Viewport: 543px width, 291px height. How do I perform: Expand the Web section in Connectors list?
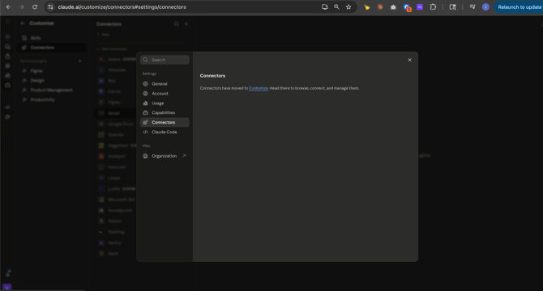tap(103, 35)
